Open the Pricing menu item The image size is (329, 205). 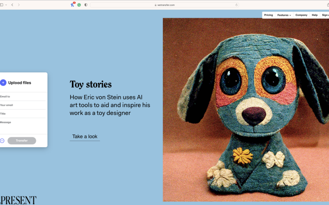[x=269, y=15]
